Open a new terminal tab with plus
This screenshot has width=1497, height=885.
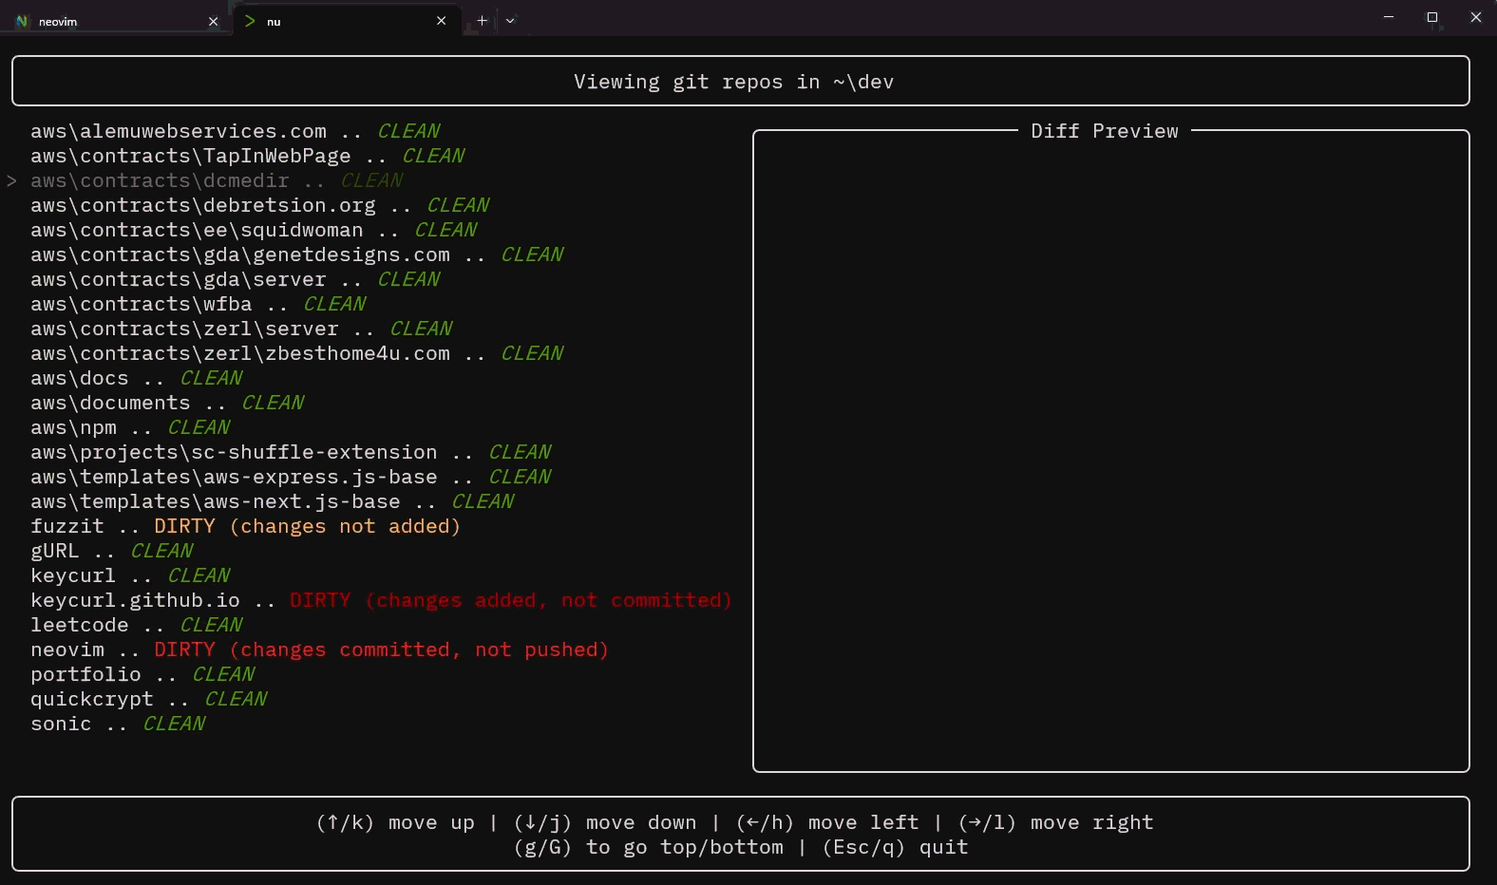pos(482,21)
